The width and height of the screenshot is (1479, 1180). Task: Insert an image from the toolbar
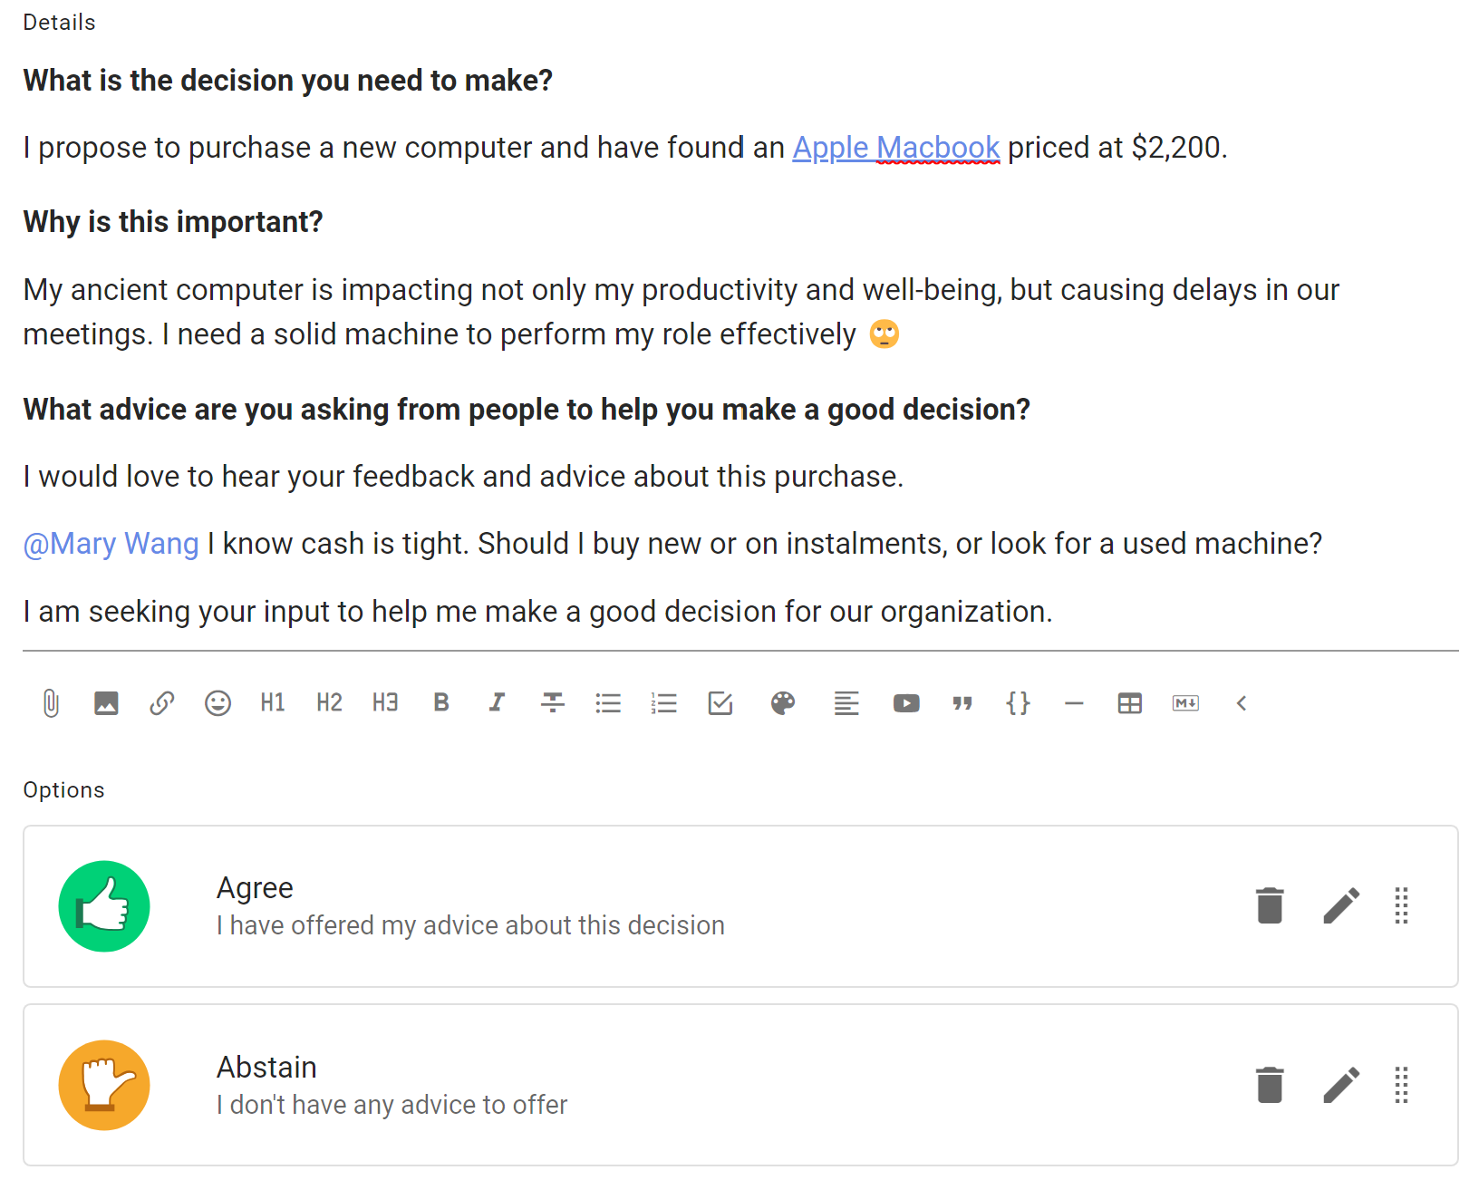pyautogui.click(x=106, y=703)
